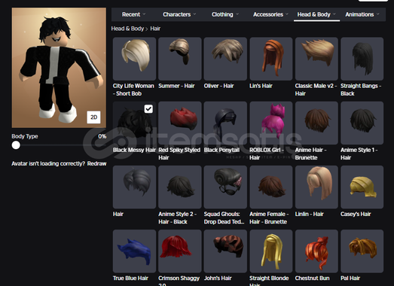
Task: Select Squad Ghouls: Drop Dead Ted hair
Action: tap(225, 187)
